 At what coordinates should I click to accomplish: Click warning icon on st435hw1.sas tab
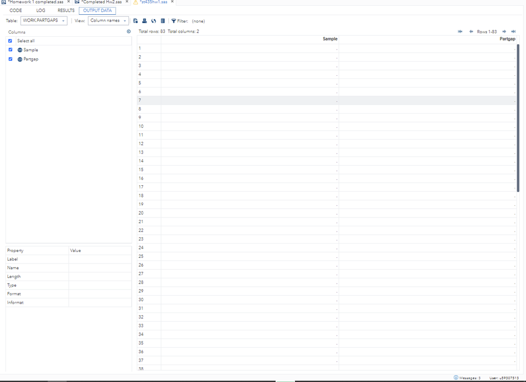coord(135,2)
